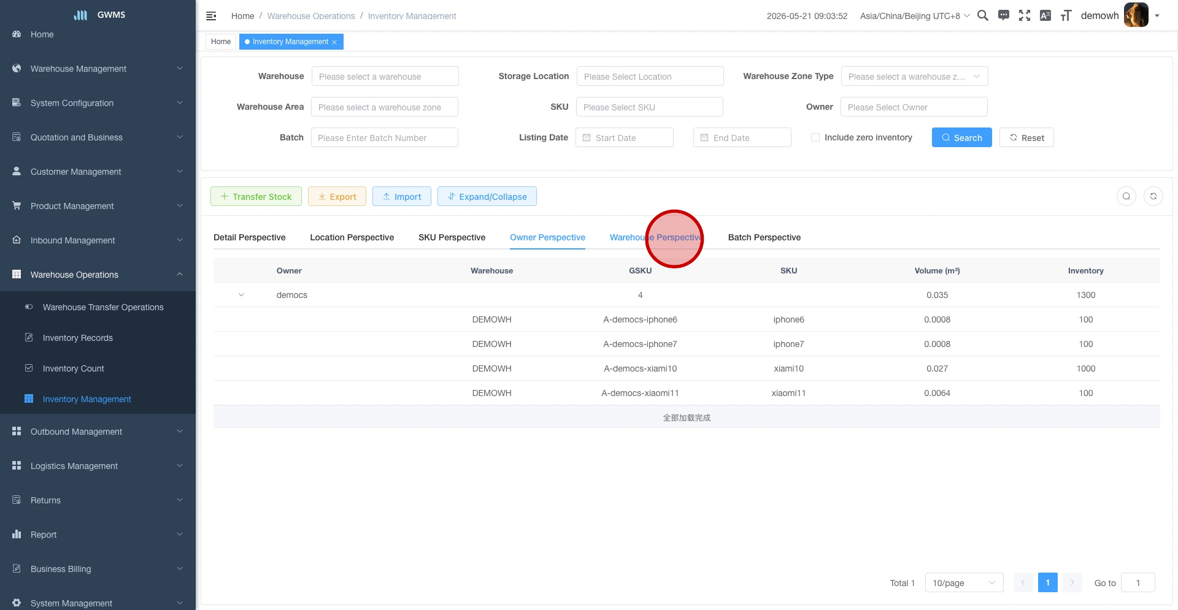The height and width of the screenshot is (610, 1178).
Task: Open the chat messages icon in header
Action: point(1004,16)
